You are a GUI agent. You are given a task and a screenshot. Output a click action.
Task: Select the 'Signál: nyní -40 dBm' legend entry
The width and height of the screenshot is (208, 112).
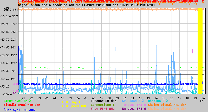pyautogui.click(x=22, y=105)
